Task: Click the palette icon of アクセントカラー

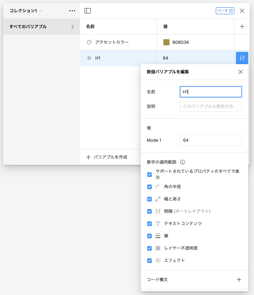Action: [x=89, y=42]
